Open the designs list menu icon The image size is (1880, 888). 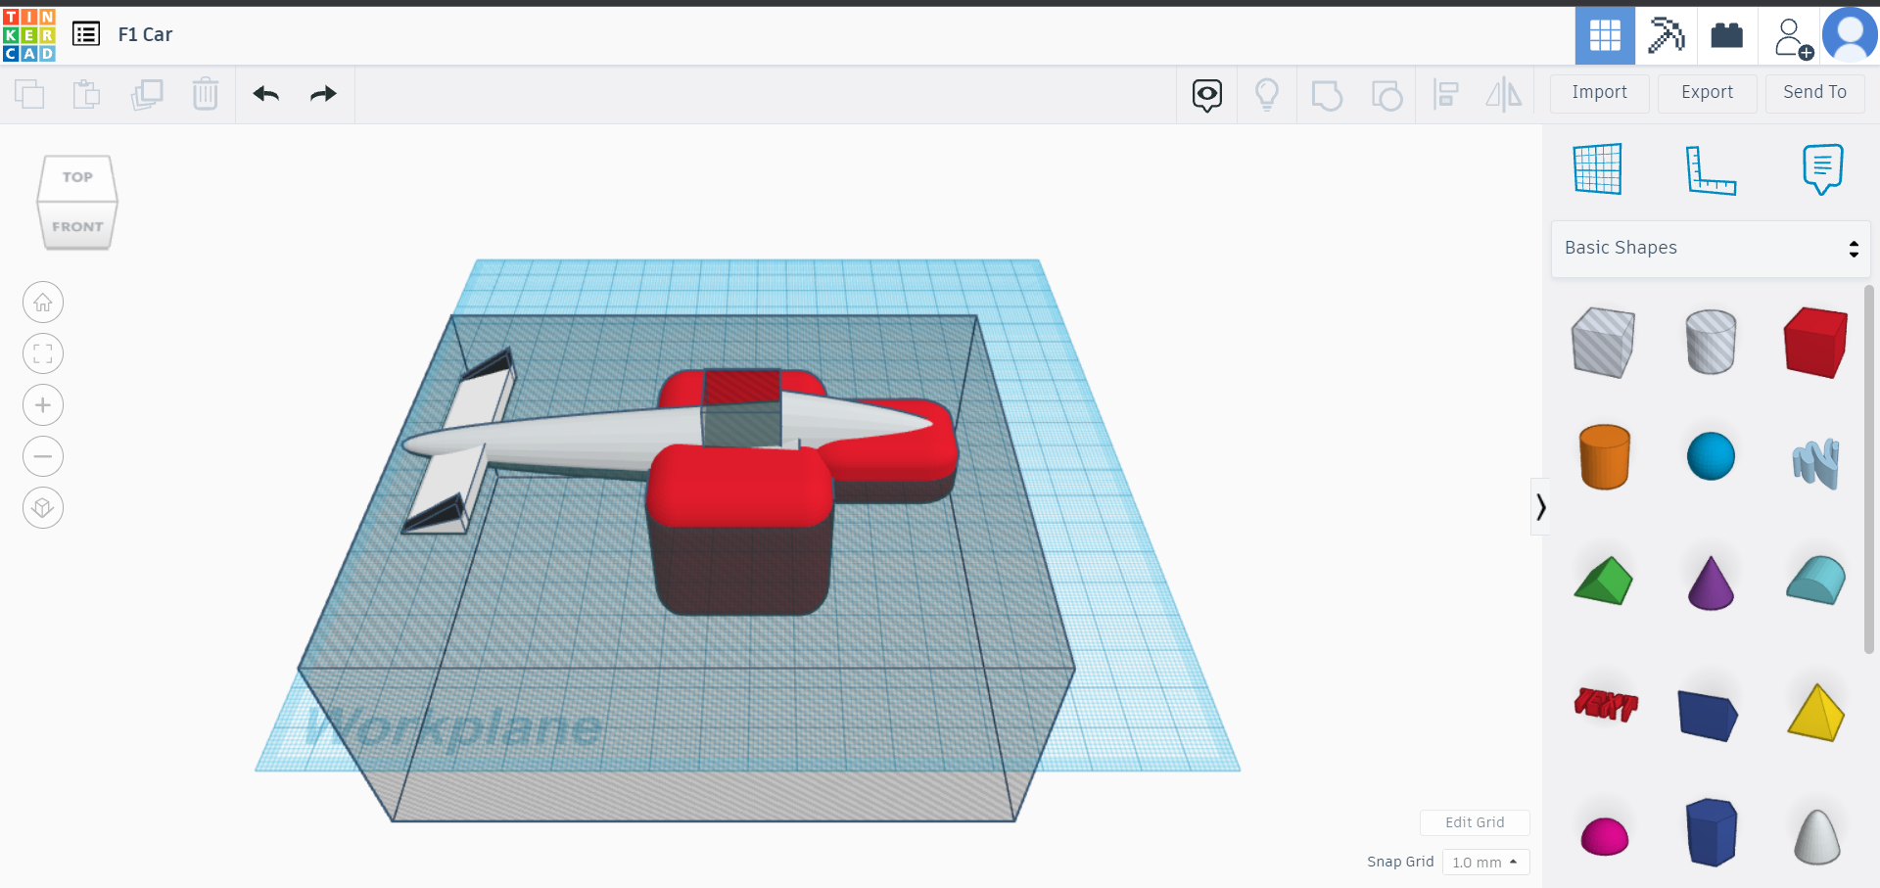point(86,34)
